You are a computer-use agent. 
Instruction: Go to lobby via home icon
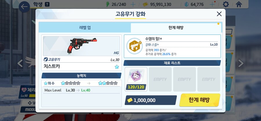click(x=239, y=4)
